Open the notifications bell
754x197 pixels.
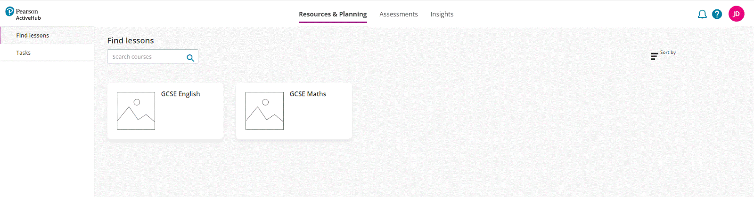(702, 14)
